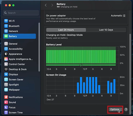This screenshot has height=116, width=133.
Task: Click the main pane scrollbar
Action: tap(130, 74)
